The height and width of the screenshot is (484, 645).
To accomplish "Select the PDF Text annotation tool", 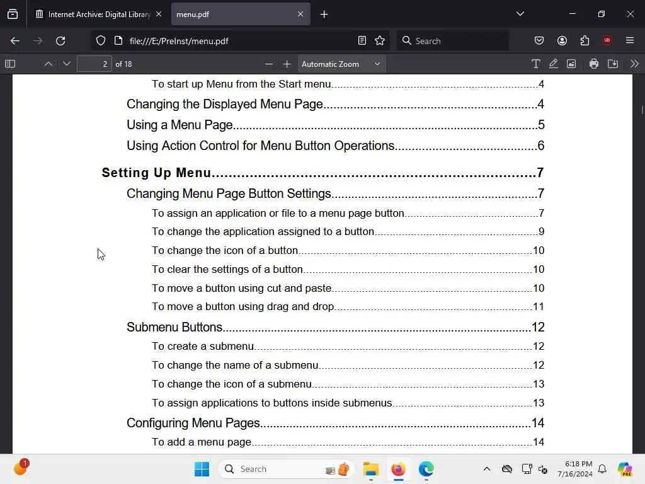I will pos(535,64).
